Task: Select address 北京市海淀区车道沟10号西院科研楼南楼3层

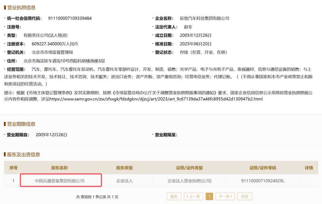Action: (x=64, y=61)
